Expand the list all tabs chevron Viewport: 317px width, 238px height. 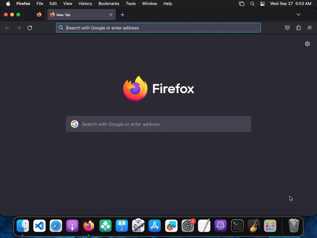[x=298, y=15]
